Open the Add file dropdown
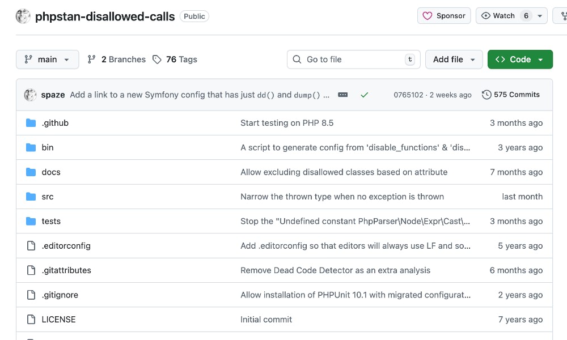This screenshot has height=340, width=567. (454, 59)
